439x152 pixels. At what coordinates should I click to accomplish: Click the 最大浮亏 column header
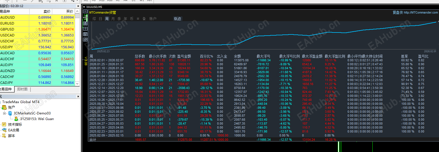tap(264, 56)
